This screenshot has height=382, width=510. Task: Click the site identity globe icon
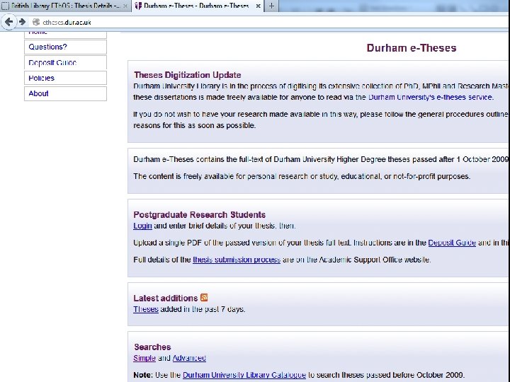(36, 22)
